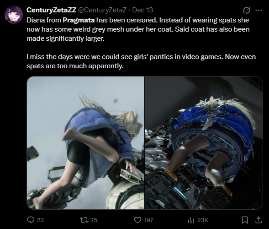Click the tweet text to open post

pos(141,43)
